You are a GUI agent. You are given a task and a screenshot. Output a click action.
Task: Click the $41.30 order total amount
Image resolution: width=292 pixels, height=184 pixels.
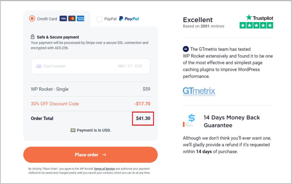tap(143, 118)
